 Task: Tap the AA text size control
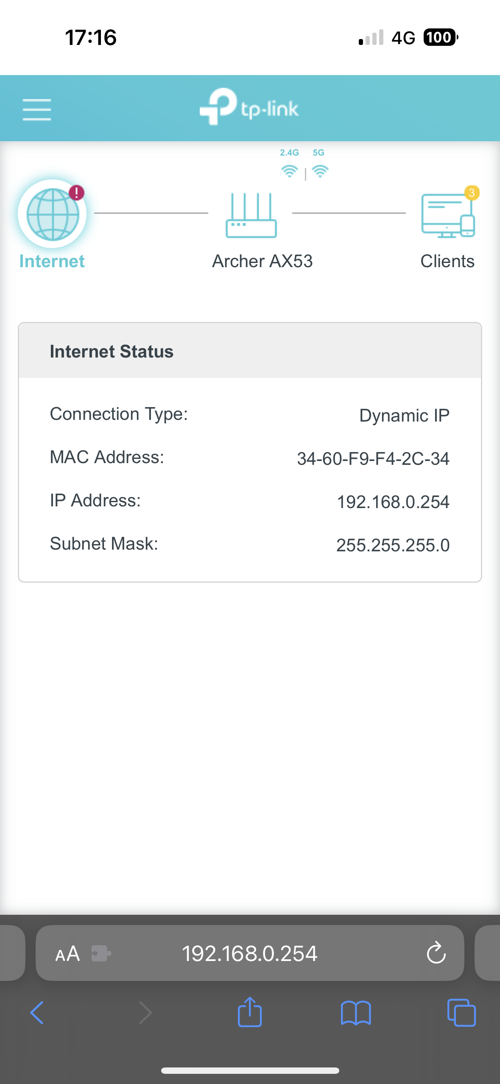pos(67,953)
